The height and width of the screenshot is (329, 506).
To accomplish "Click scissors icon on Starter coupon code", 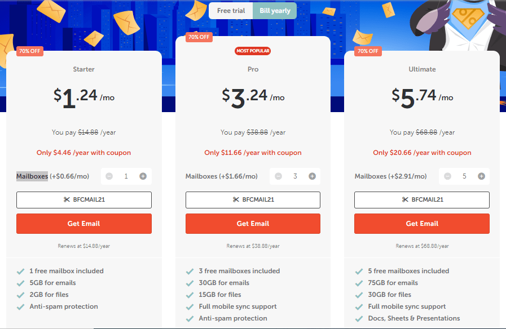I will pos(67,199).
